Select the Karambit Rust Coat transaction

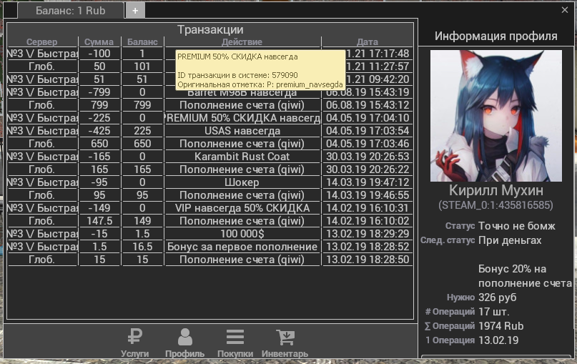click(x=242, y=157)
